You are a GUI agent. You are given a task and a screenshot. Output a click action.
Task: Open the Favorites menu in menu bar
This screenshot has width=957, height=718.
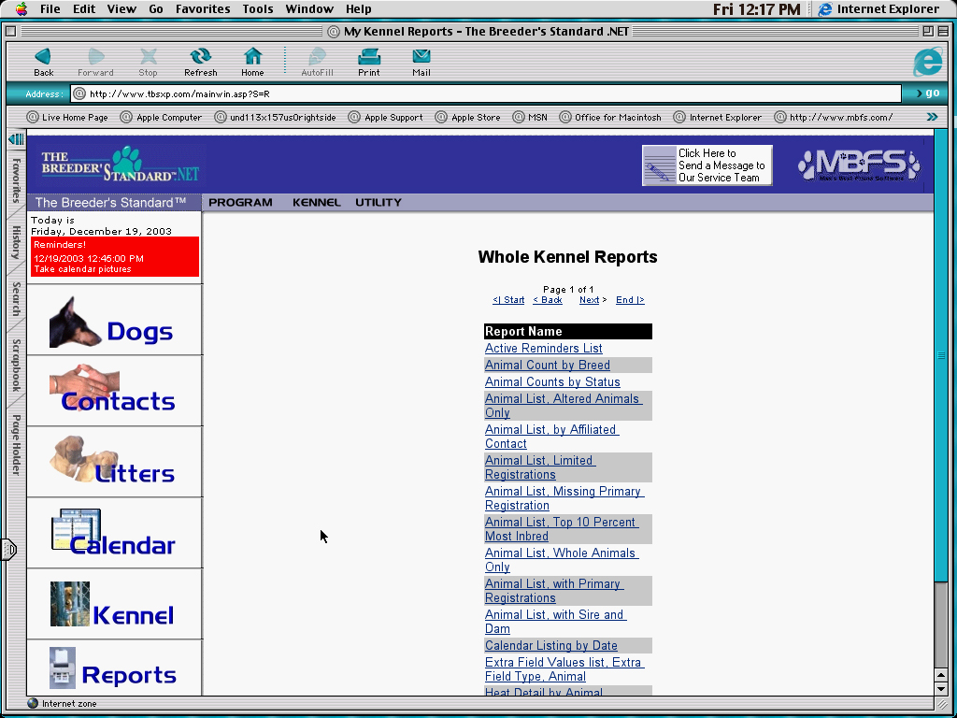coord(203,9)
